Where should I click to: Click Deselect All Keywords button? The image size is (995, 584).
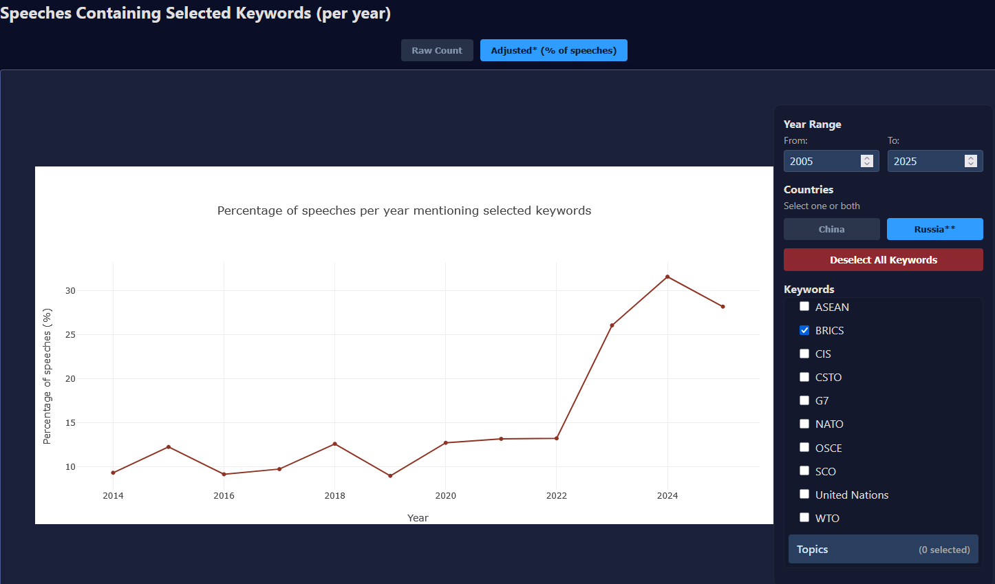point(883,260)
